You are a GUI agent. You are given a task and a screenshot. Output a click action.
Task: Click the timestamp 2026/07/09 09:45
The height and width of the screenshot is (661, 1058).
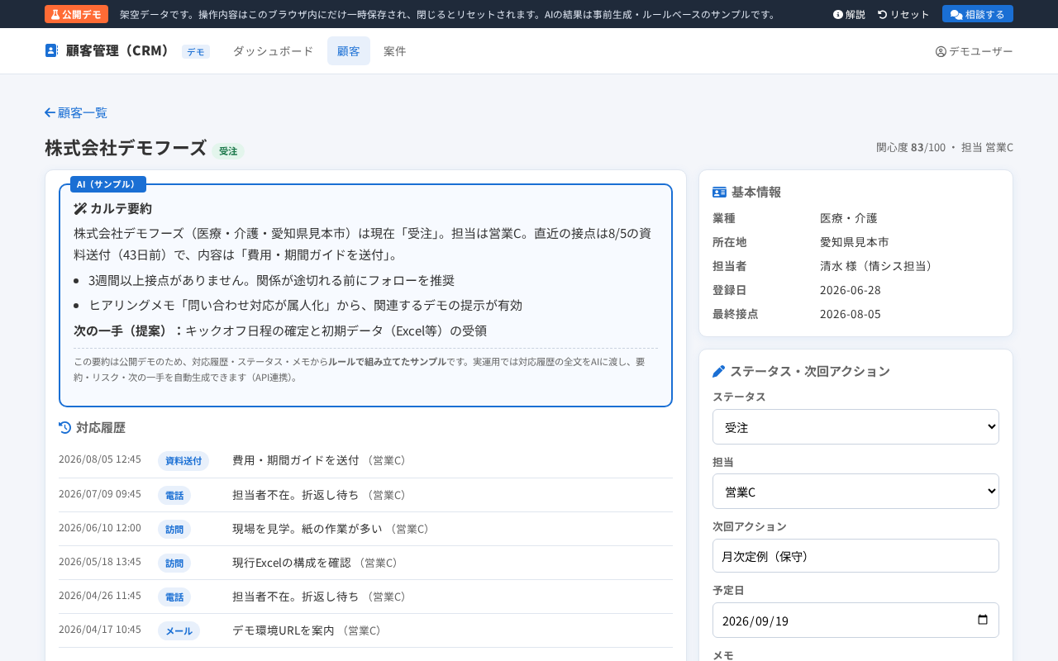coord(100,494)
